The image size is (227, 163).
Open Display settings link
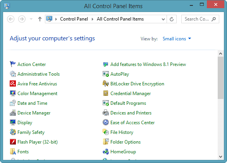(x=25, y=123)
